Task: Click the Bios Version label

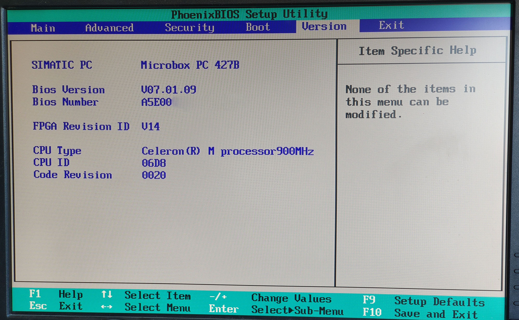Action: 69,90
